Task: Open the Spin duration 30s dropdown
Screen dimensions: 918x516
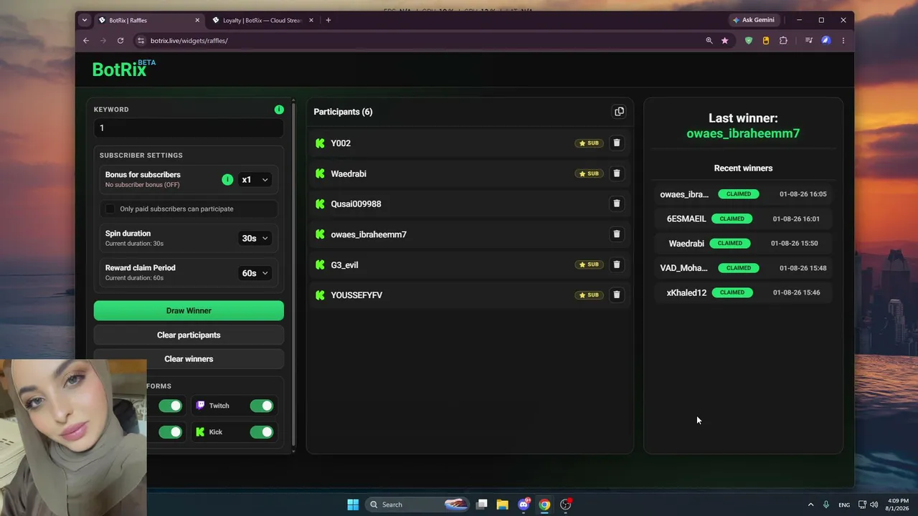Action: coord(255,239)
